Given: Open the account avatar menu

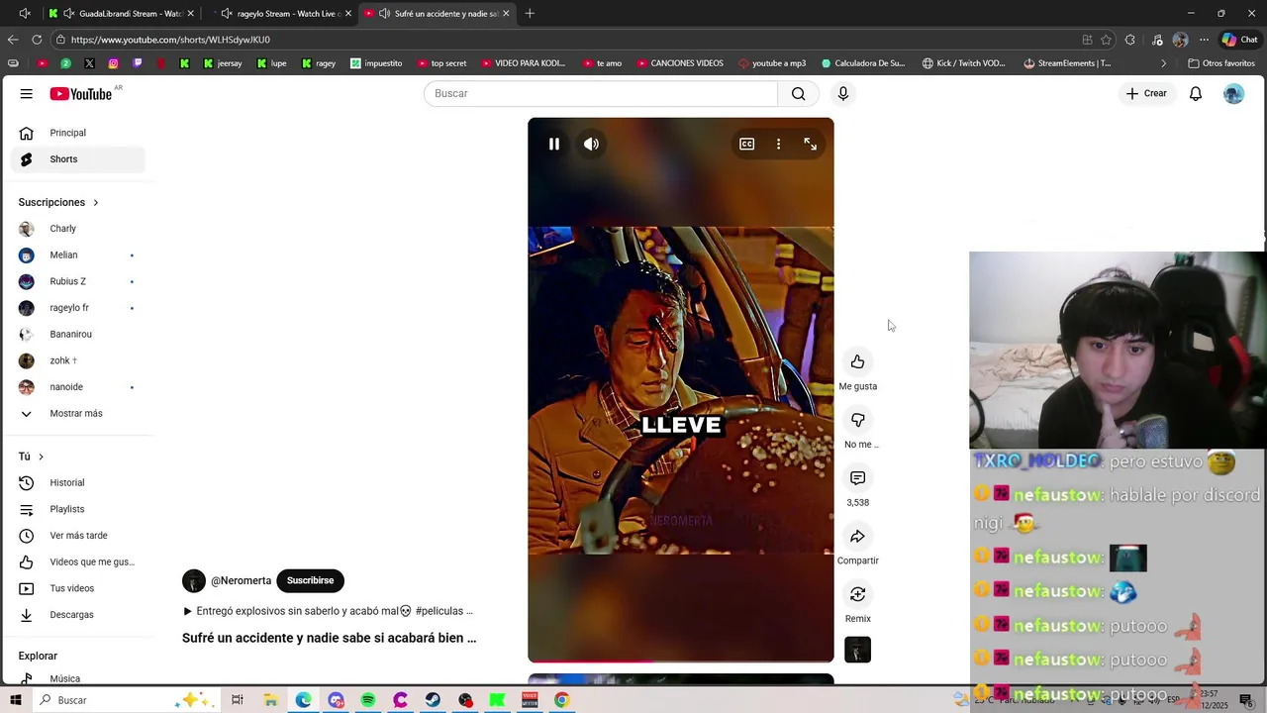Looking at the screenshot, I should pos(1233,93).
